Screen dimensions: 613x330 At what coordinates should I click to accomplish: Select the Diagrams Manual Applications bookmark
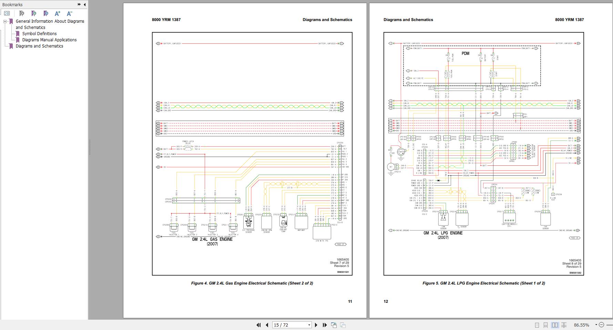coord(49,40)
